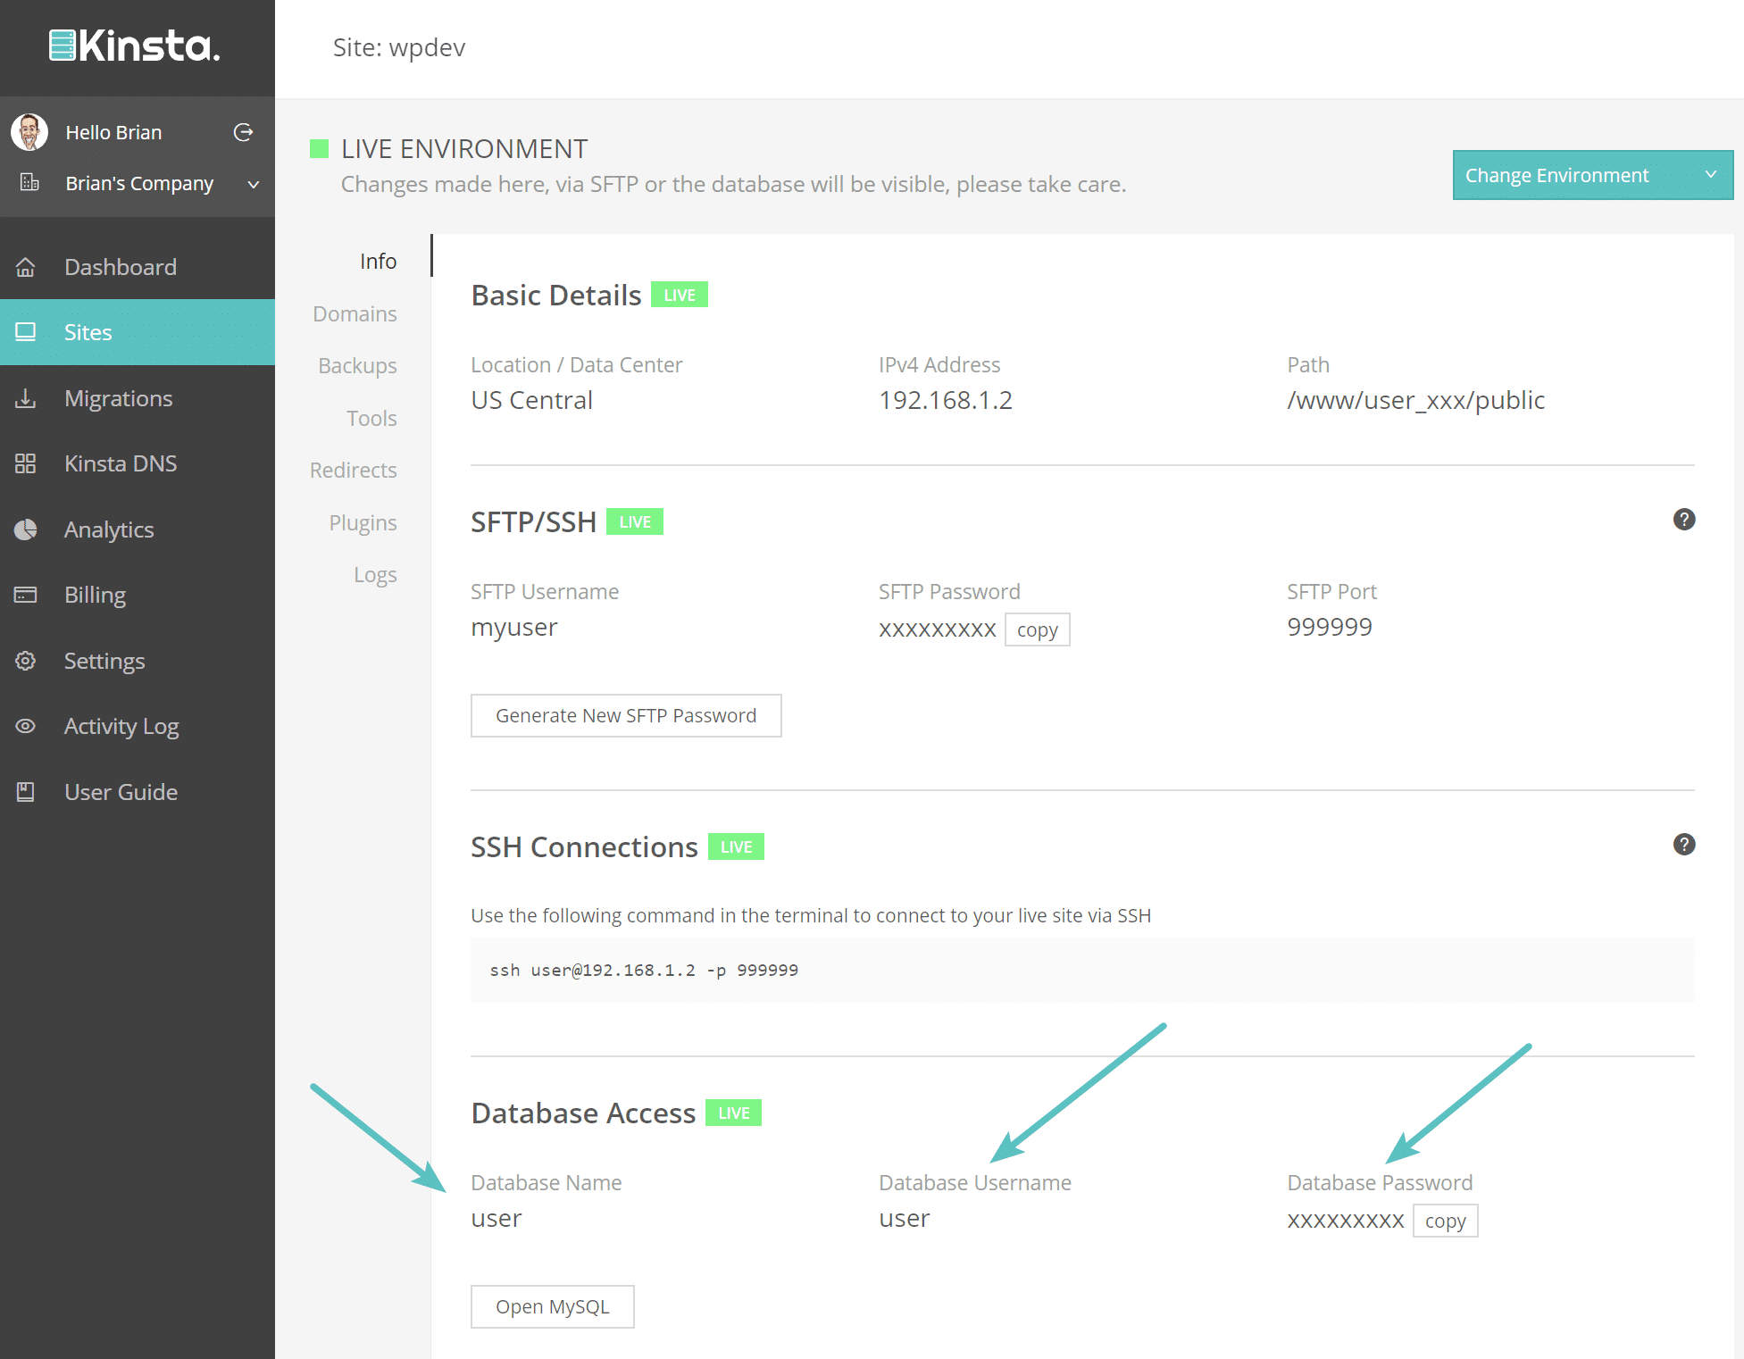
Task: Expand the Change Environment dropdown
Action: point(1591,175)
